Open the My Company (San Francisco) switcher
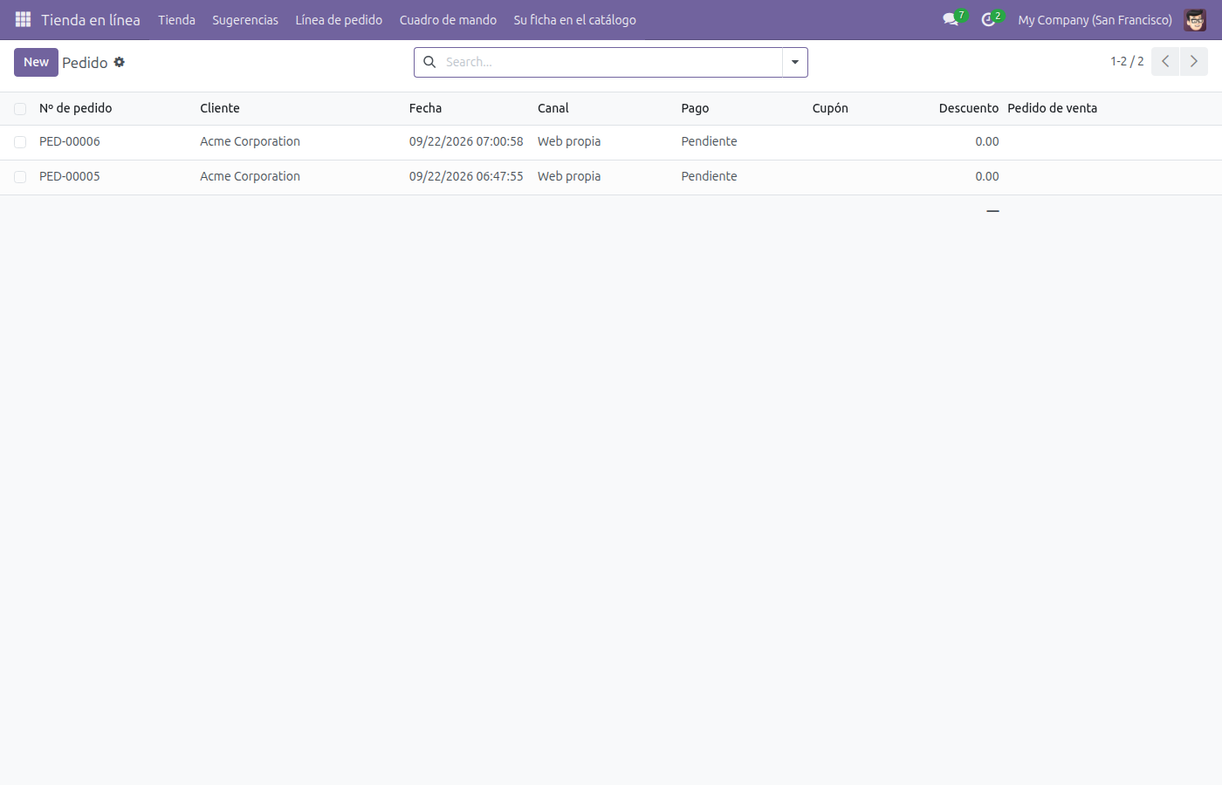1222x785 pixels. click(1095, 19)
